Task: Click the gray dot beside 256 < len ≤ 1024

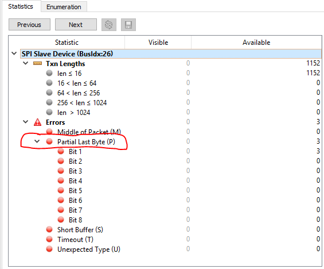Action: (x=49, y=102)
